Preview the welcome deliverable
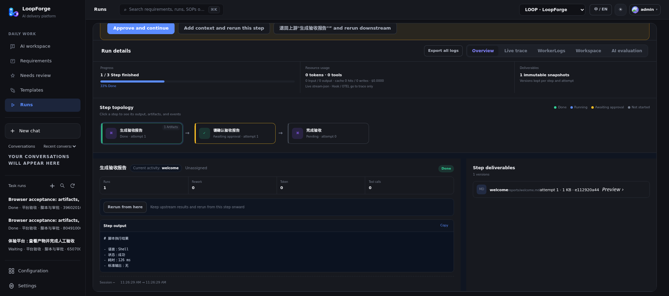669x296 pixels. pyautogui.click(x=613, y=190)
